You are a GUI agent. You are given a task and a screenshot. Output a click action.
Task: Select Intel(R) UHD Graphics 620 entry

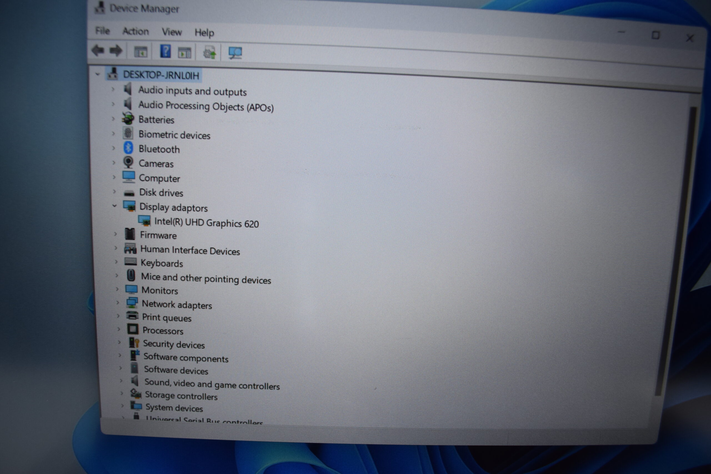click(x=206, y=223)
